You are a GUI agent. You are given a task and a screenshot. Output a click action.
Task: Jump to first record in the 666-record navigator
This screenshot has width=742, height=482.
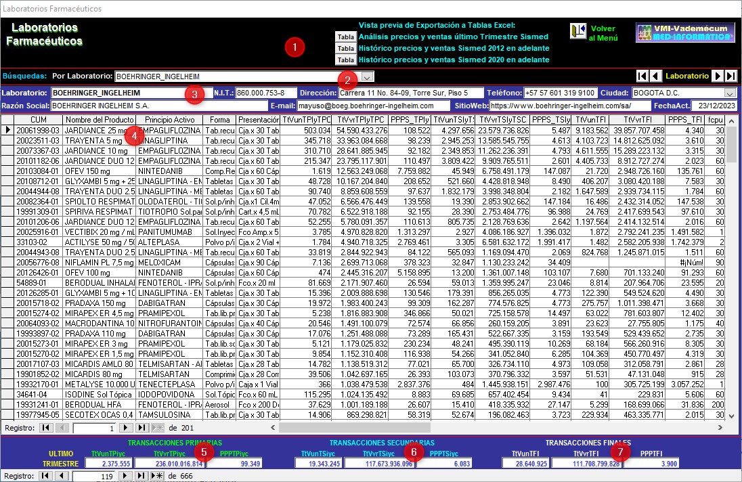pos(46,476)
